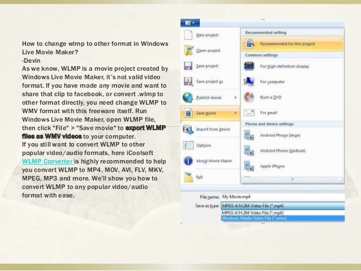
Task: Open the Movie Maker file menu button
Action: point(190,23)
